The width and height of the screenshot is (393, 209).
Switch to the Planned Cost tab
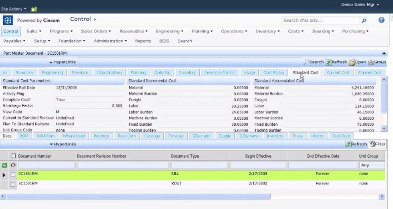[x=370, y=73]
